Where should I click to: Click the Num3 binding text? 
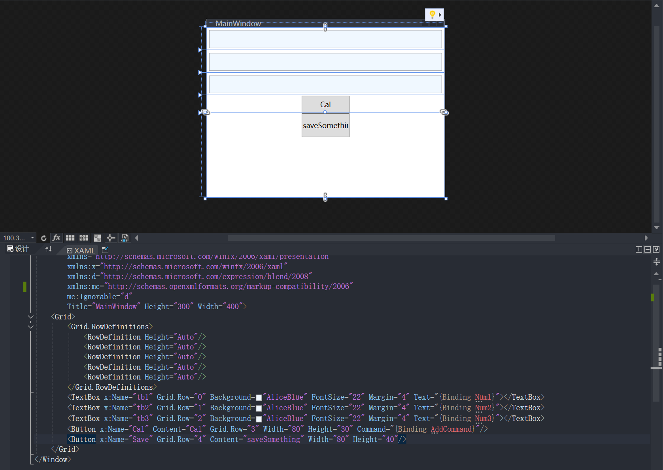[x=483, y=419]
